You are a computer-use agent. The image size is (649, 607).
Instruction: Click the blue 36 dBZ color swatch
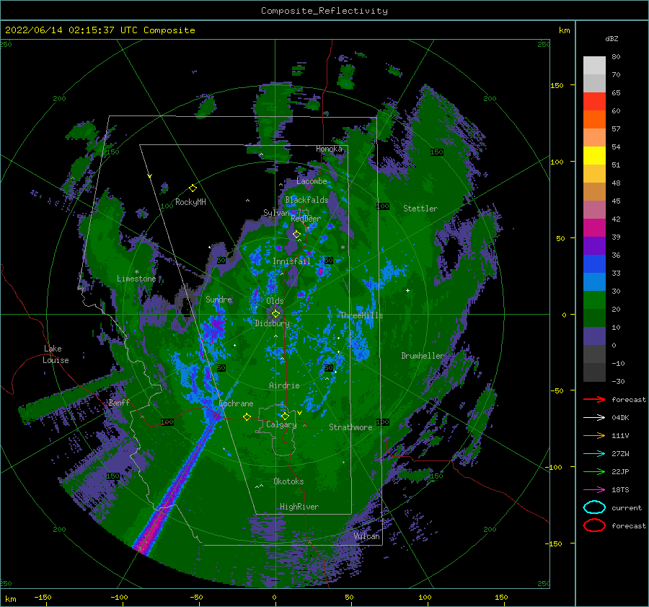coord(594,263)
